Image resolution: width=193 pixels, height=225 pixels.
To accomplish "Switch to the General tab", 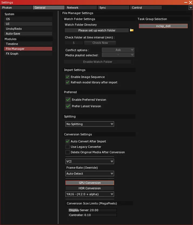I will [x=49, y=8].
